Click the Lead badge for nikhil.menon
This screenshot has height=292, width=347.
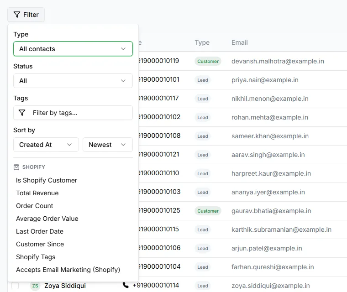[202, 99]
